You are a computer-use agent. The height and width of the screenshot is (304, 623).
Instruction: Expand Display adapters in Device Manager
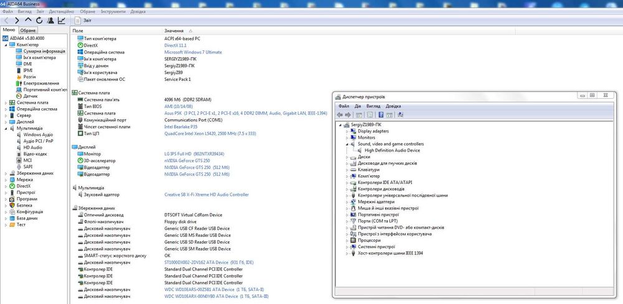coord(347,131)
